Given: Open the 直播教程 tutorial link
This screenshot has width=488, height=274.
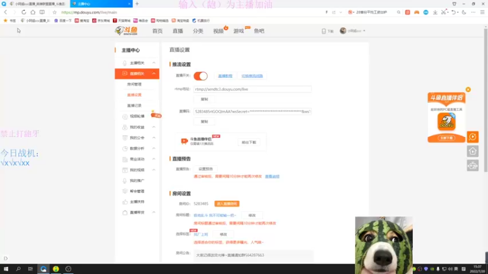Looking at the screenshot, I should [x=225, y=76].
